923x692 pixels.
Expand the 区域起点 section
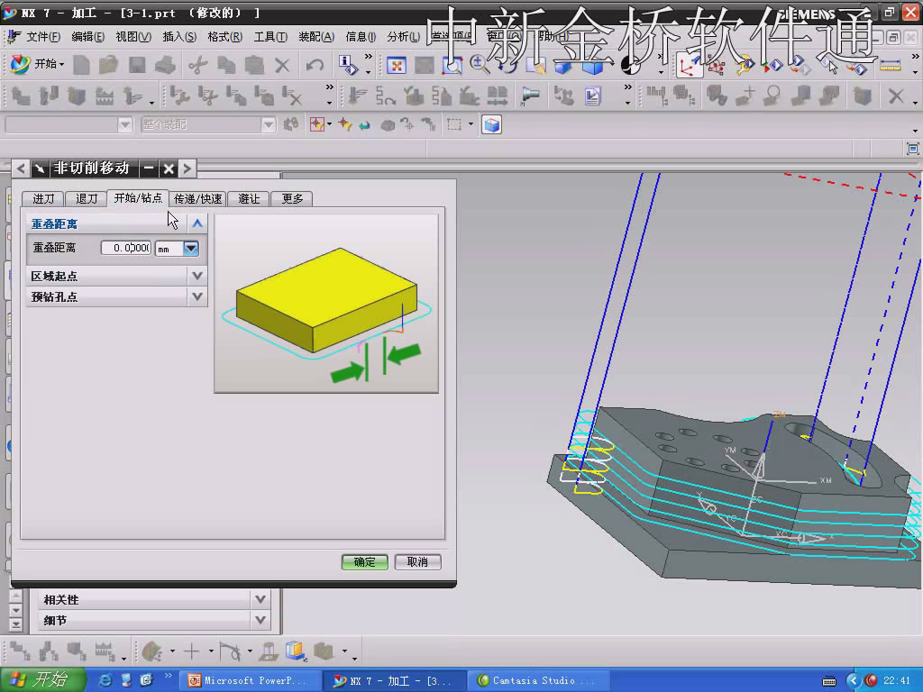(x=197, y=276)
